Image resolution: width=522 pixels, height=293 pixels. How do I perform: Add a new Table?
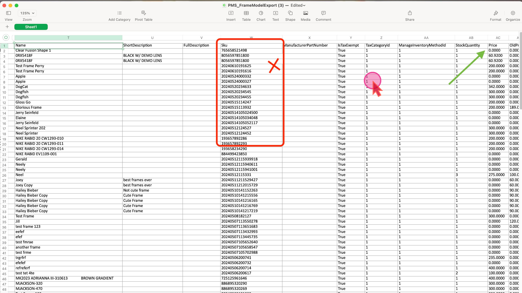point(246,13)
